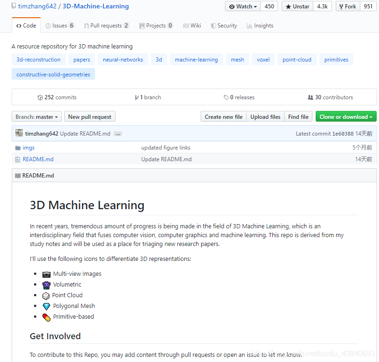Open the imgs folder
The width and height of the screenshot is (379, 362).
(x=28, y=148)
